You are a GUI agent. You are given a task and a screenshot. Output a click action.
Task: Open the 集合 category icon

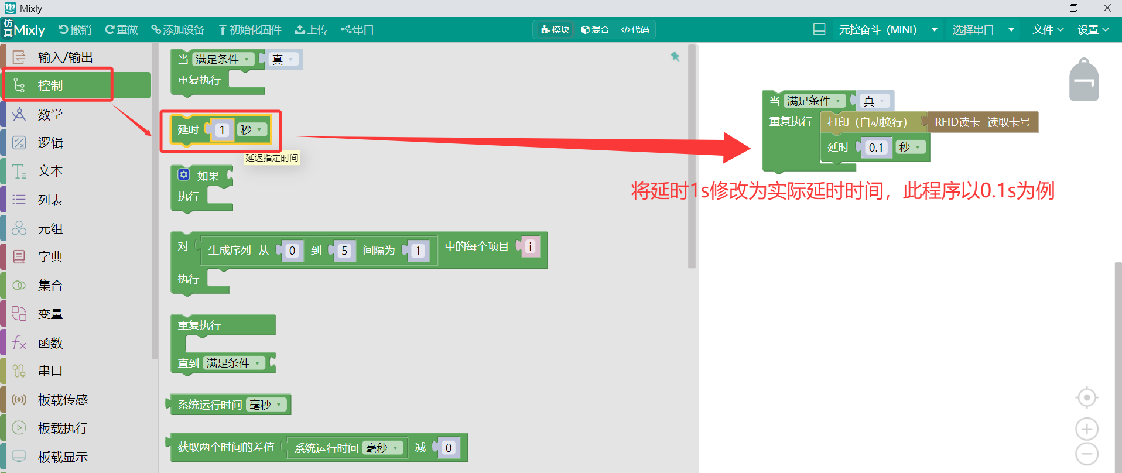tap(19, 285)
